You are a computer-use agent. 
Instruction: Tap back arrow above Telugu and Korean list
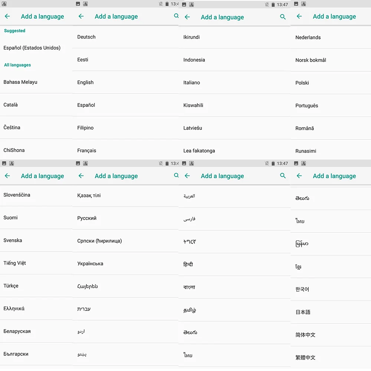299,176
